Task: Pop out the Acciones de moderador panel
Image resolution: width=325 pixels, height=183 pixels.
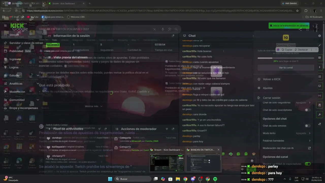Action: click(173, 129)
